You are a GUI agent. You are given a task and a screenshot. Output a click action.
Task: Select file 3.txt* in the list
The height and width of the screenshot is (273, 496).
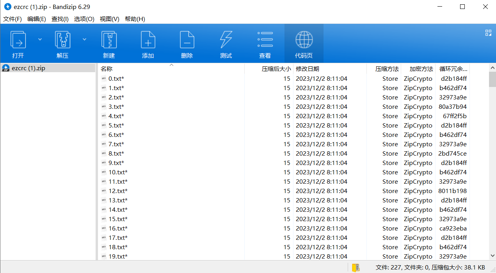click(x=116, y=106)
